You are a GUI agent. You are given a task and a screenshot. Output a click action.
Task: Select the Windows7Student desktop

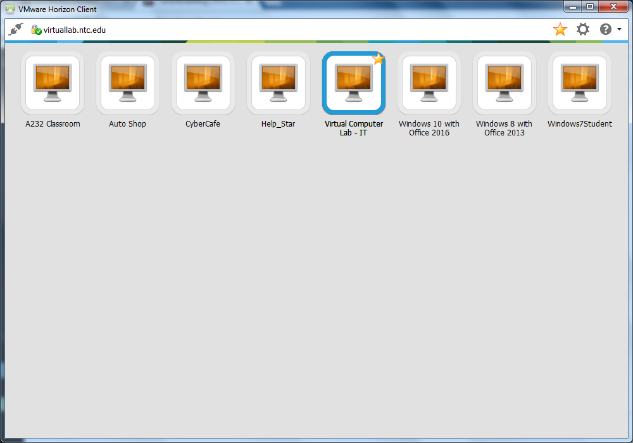click(579, 83)
